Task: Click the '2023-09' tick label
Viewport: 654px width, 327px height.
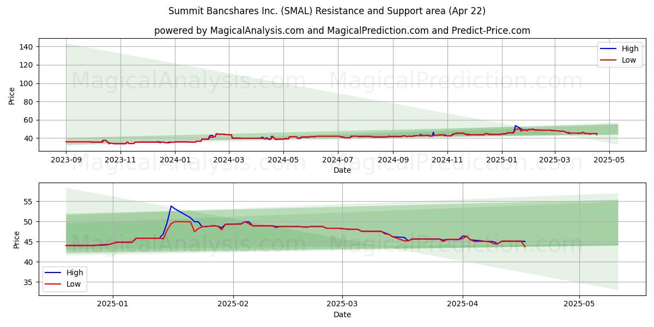Action: point(66,160)
